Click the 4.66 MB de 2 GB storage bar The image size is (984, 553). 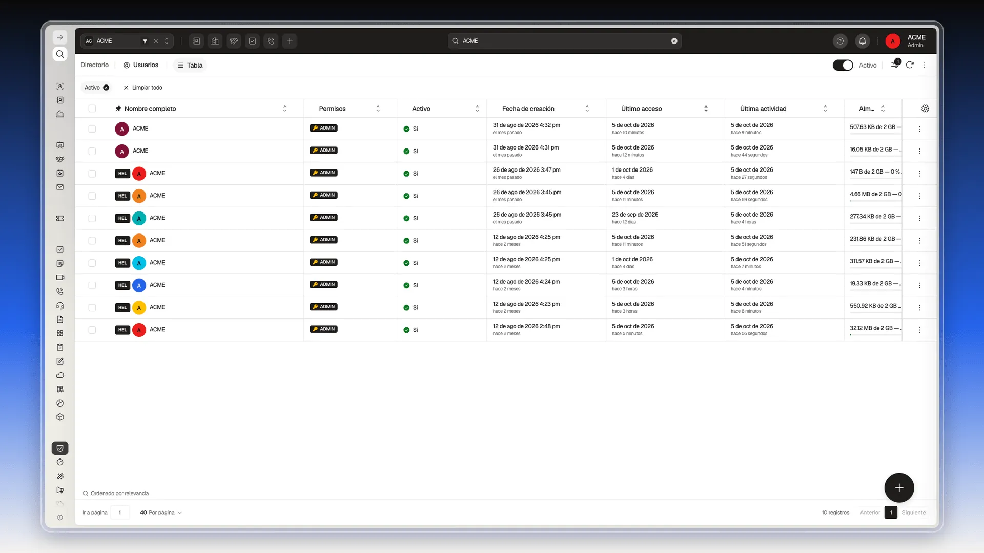tap(875, 201)
